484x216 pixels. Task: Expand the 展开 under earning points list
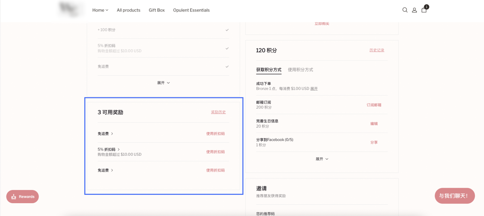322,159
